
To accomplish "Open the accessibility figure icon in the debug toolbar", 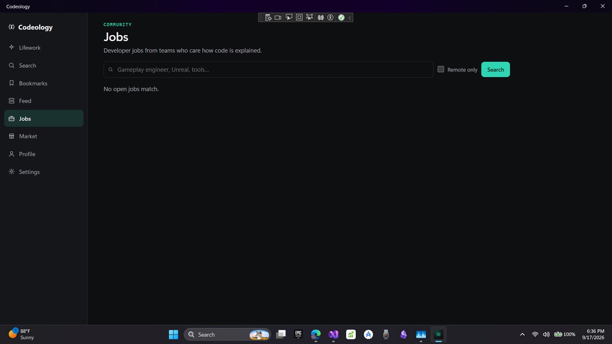I will coord(331,17).
